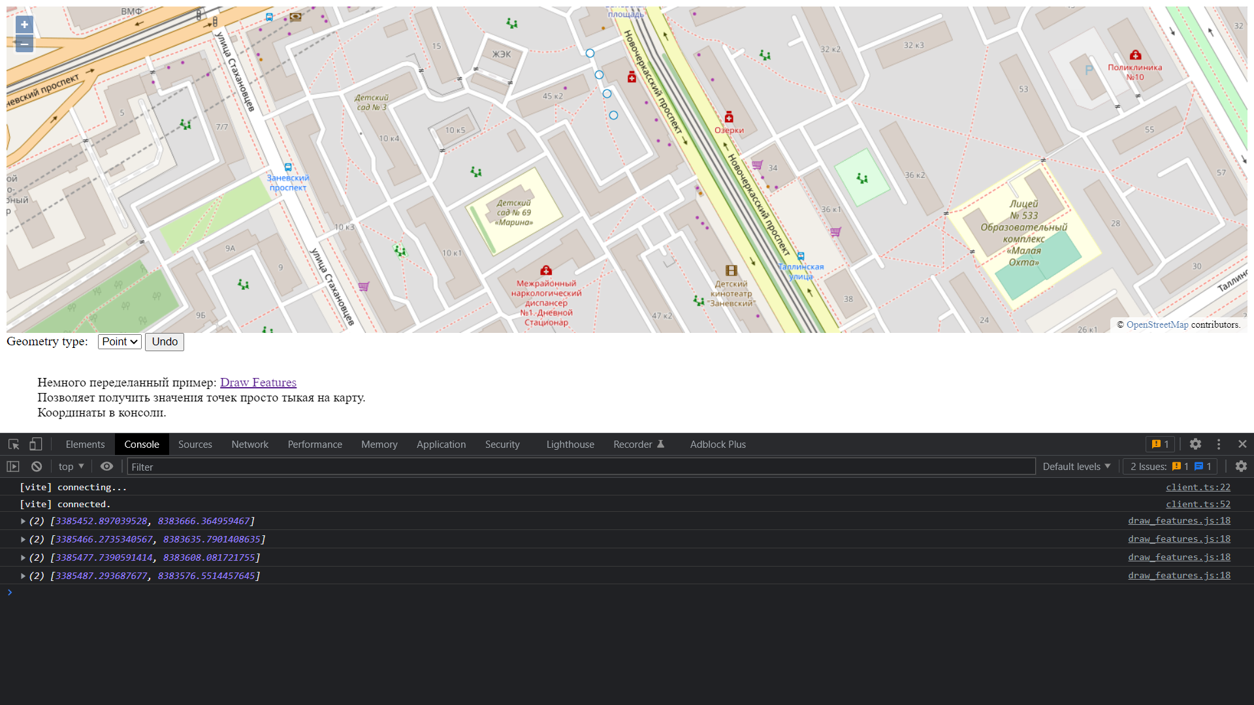Click the Undo button
Screen dimensions: 1254x705
(165, 342)
